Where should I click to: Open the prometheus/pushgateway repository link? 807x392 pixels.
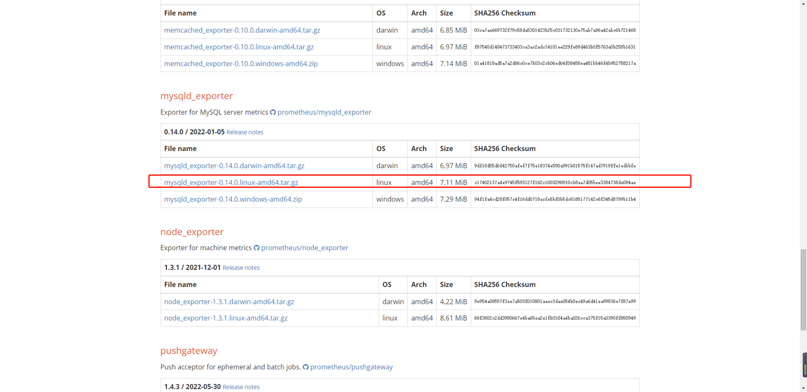point(351,367)
